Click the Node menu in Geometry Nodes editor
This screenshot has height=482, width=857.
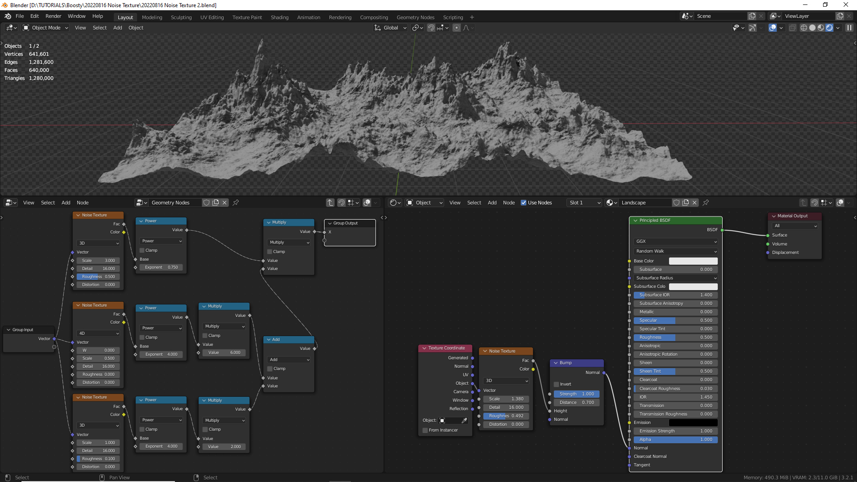[x=83, y=203]
